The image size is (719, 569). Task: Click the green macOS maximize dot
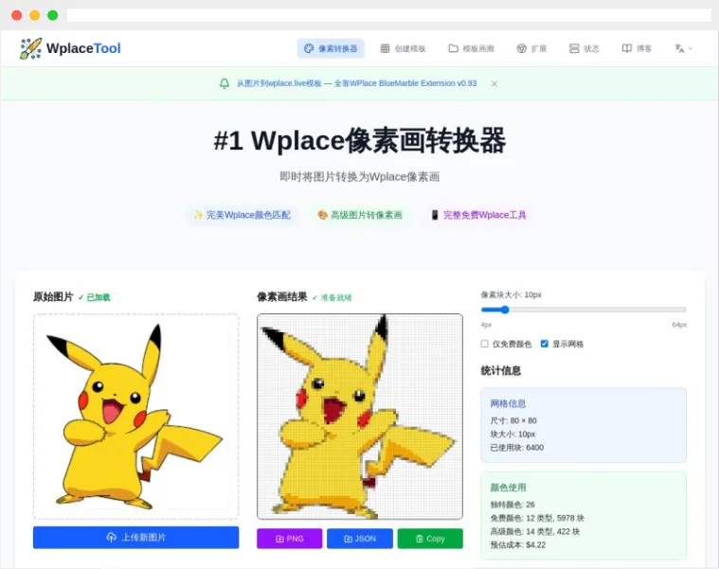[53, 15]
